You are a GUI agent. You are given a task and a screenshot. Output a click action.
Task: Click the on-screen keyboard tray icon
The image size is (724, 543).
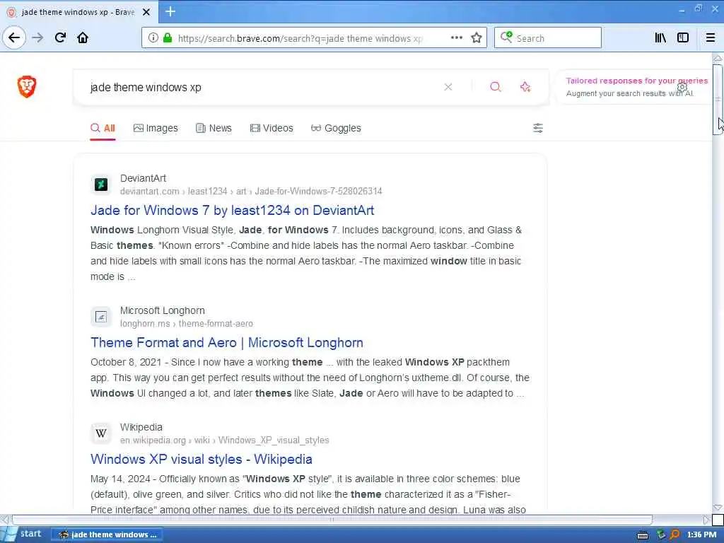tap(642, 535)
